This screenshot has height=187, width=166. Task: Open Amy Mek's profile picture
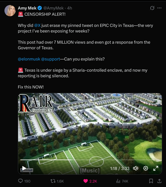pyautogui.click(x=10, y=11)
